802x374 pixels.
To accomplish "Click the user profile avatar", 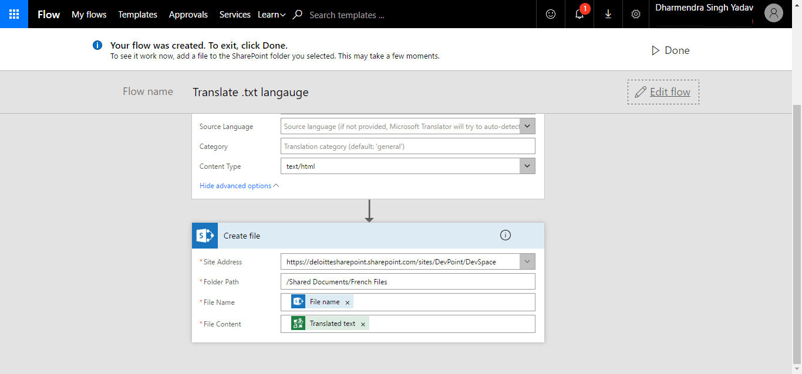I will coord(774,13).
